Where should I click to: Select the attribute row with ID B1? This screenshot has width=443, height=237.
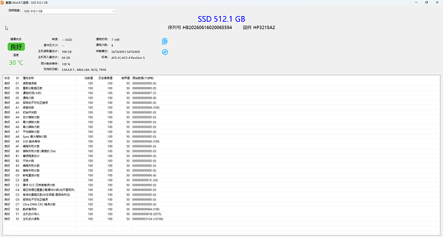pyautogui.click(x=221, y=156)
